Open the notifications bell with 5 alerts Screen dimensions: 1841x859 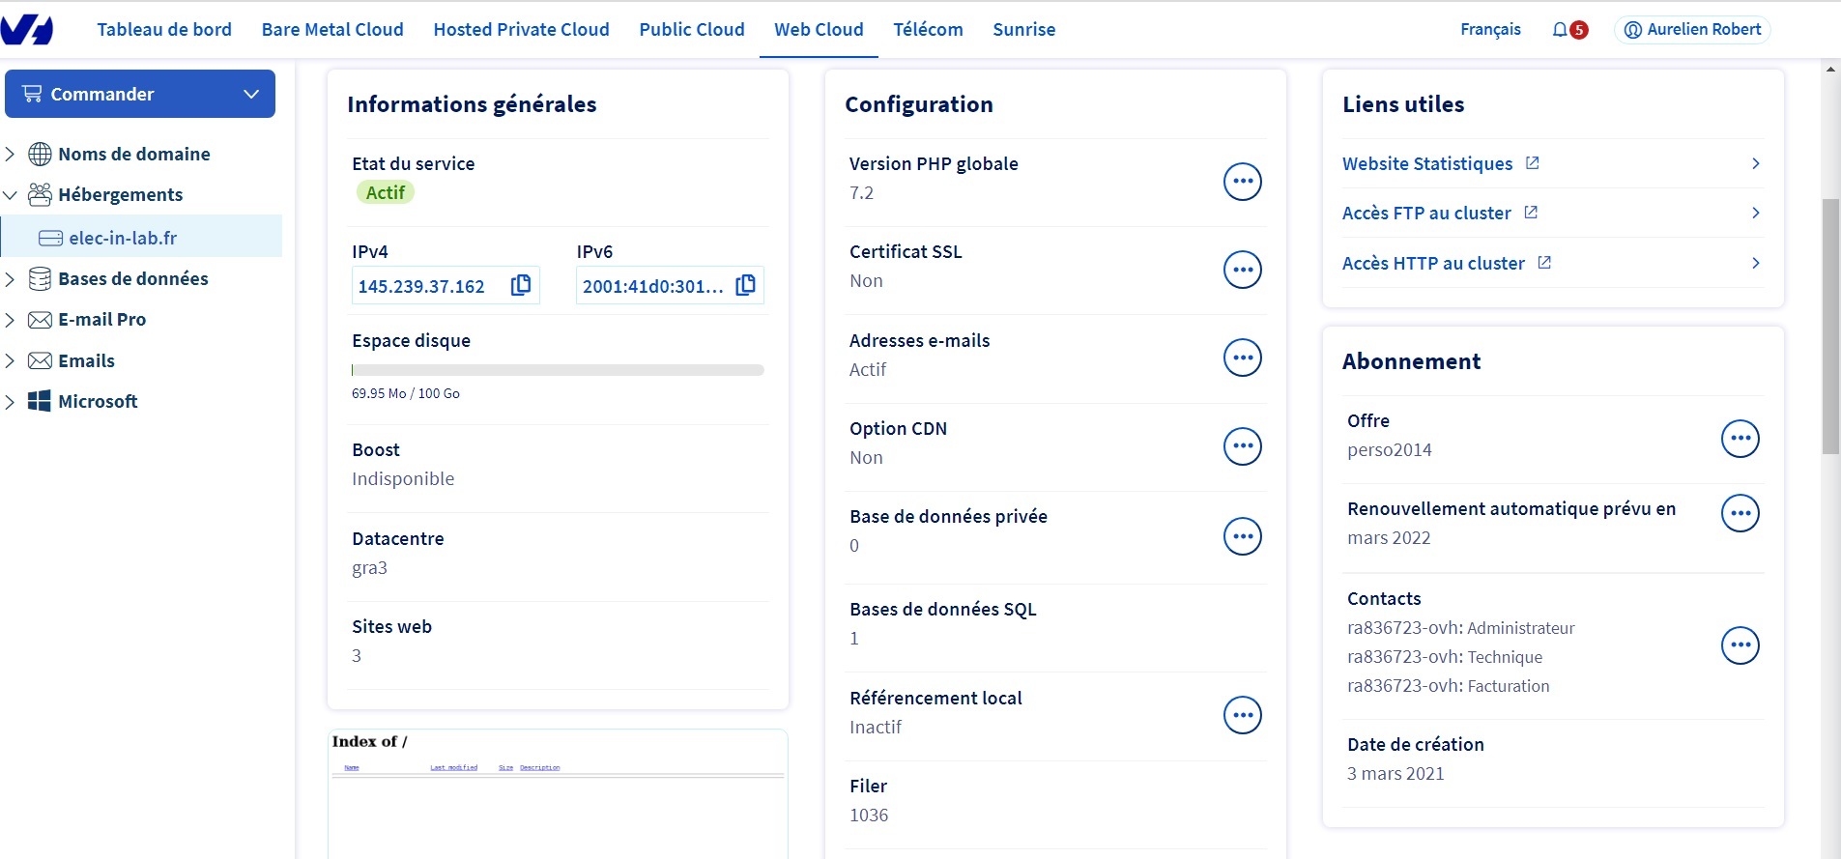pyautogui.click(x=1568, y=30)
